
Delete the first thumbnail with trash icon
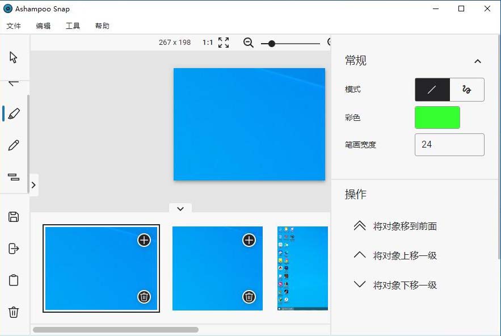(x=144, y=297)
